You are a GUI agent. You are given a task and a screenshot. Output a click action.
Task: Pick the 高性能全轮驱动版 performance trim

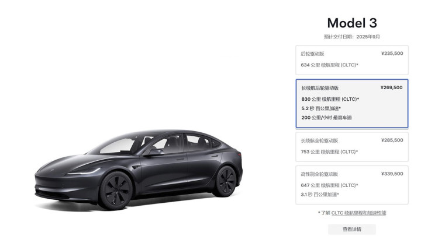(352, 185)
